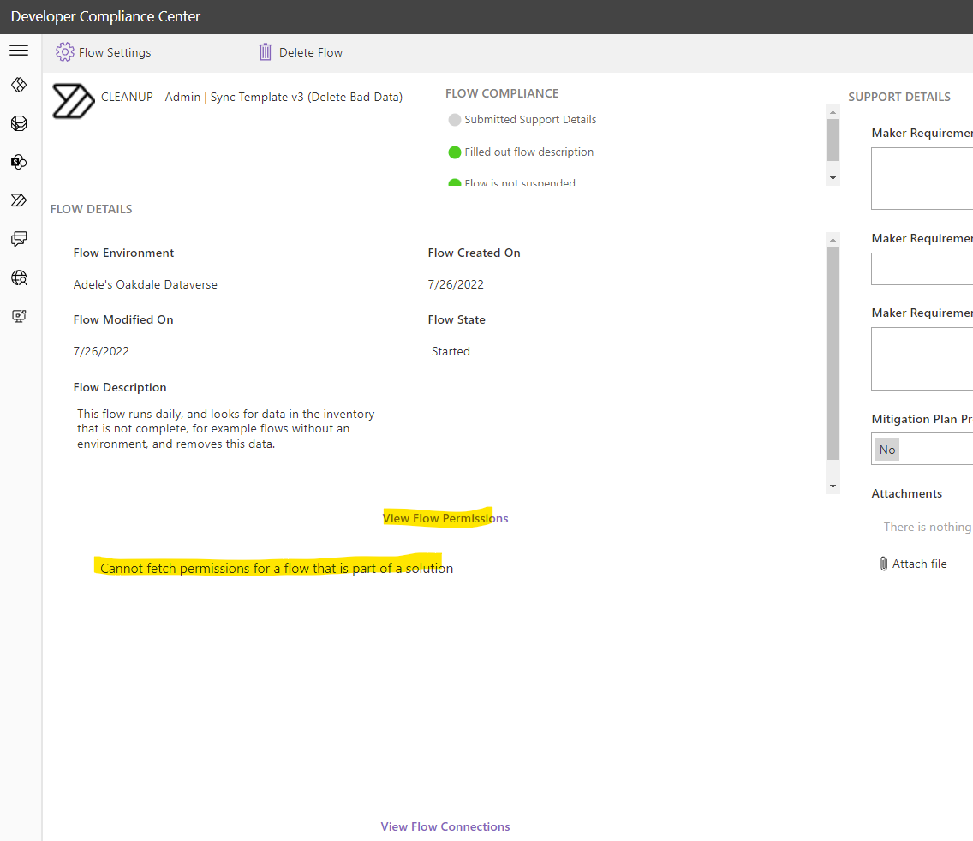The width and height of the screenshot is (973, 841).
Task: Click inside the first Maker Requirement text box
Action: 925,178
